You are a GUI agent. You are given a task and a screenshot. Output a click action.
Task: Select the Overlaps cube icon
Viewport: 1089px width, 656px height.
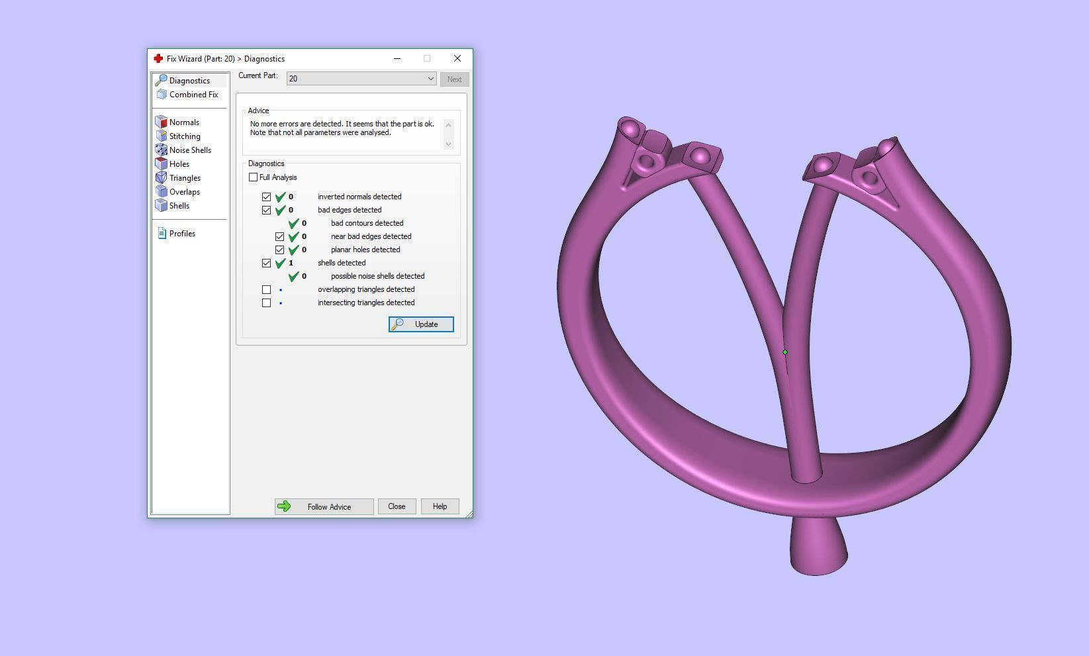(162, 192)
